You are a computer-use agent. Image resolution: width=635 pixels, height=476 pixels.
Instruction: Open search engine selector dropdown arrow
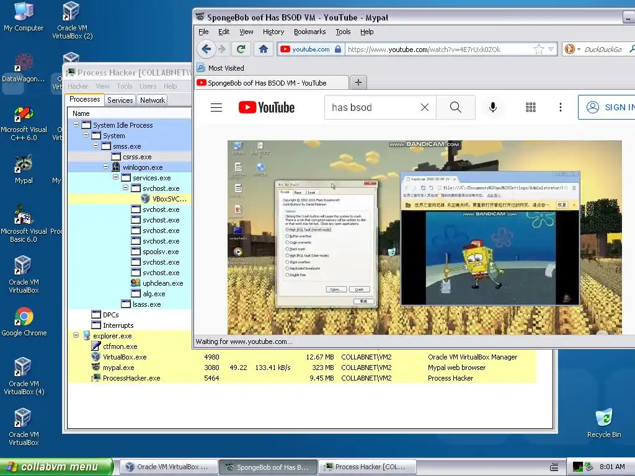[579, 50]
